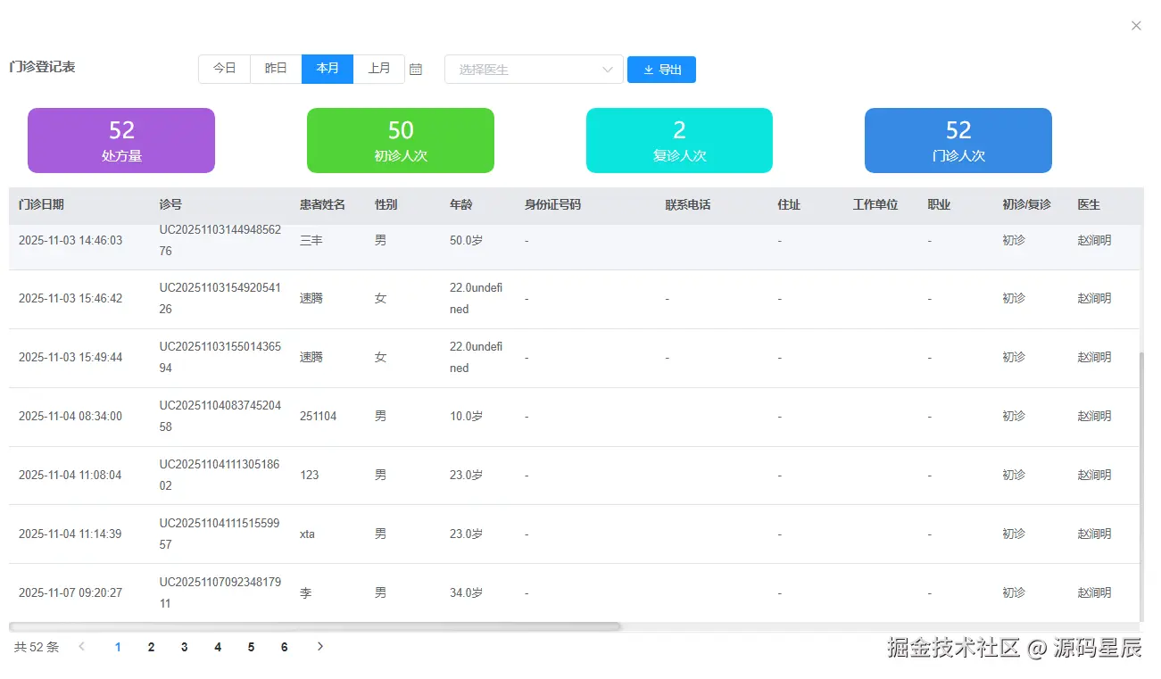Screen dimensions: 1161x679
Task: Click visit number UC2025110709234817911
Action: [220, 592]
